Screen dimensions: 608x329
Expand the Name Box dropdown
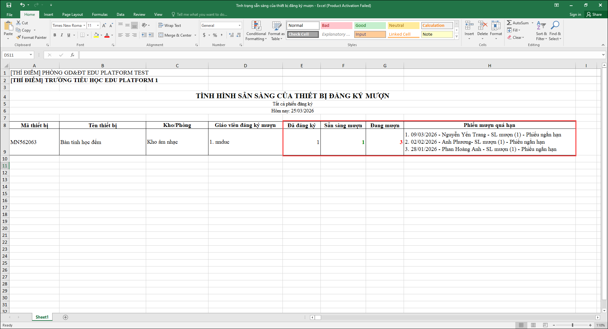31,55
